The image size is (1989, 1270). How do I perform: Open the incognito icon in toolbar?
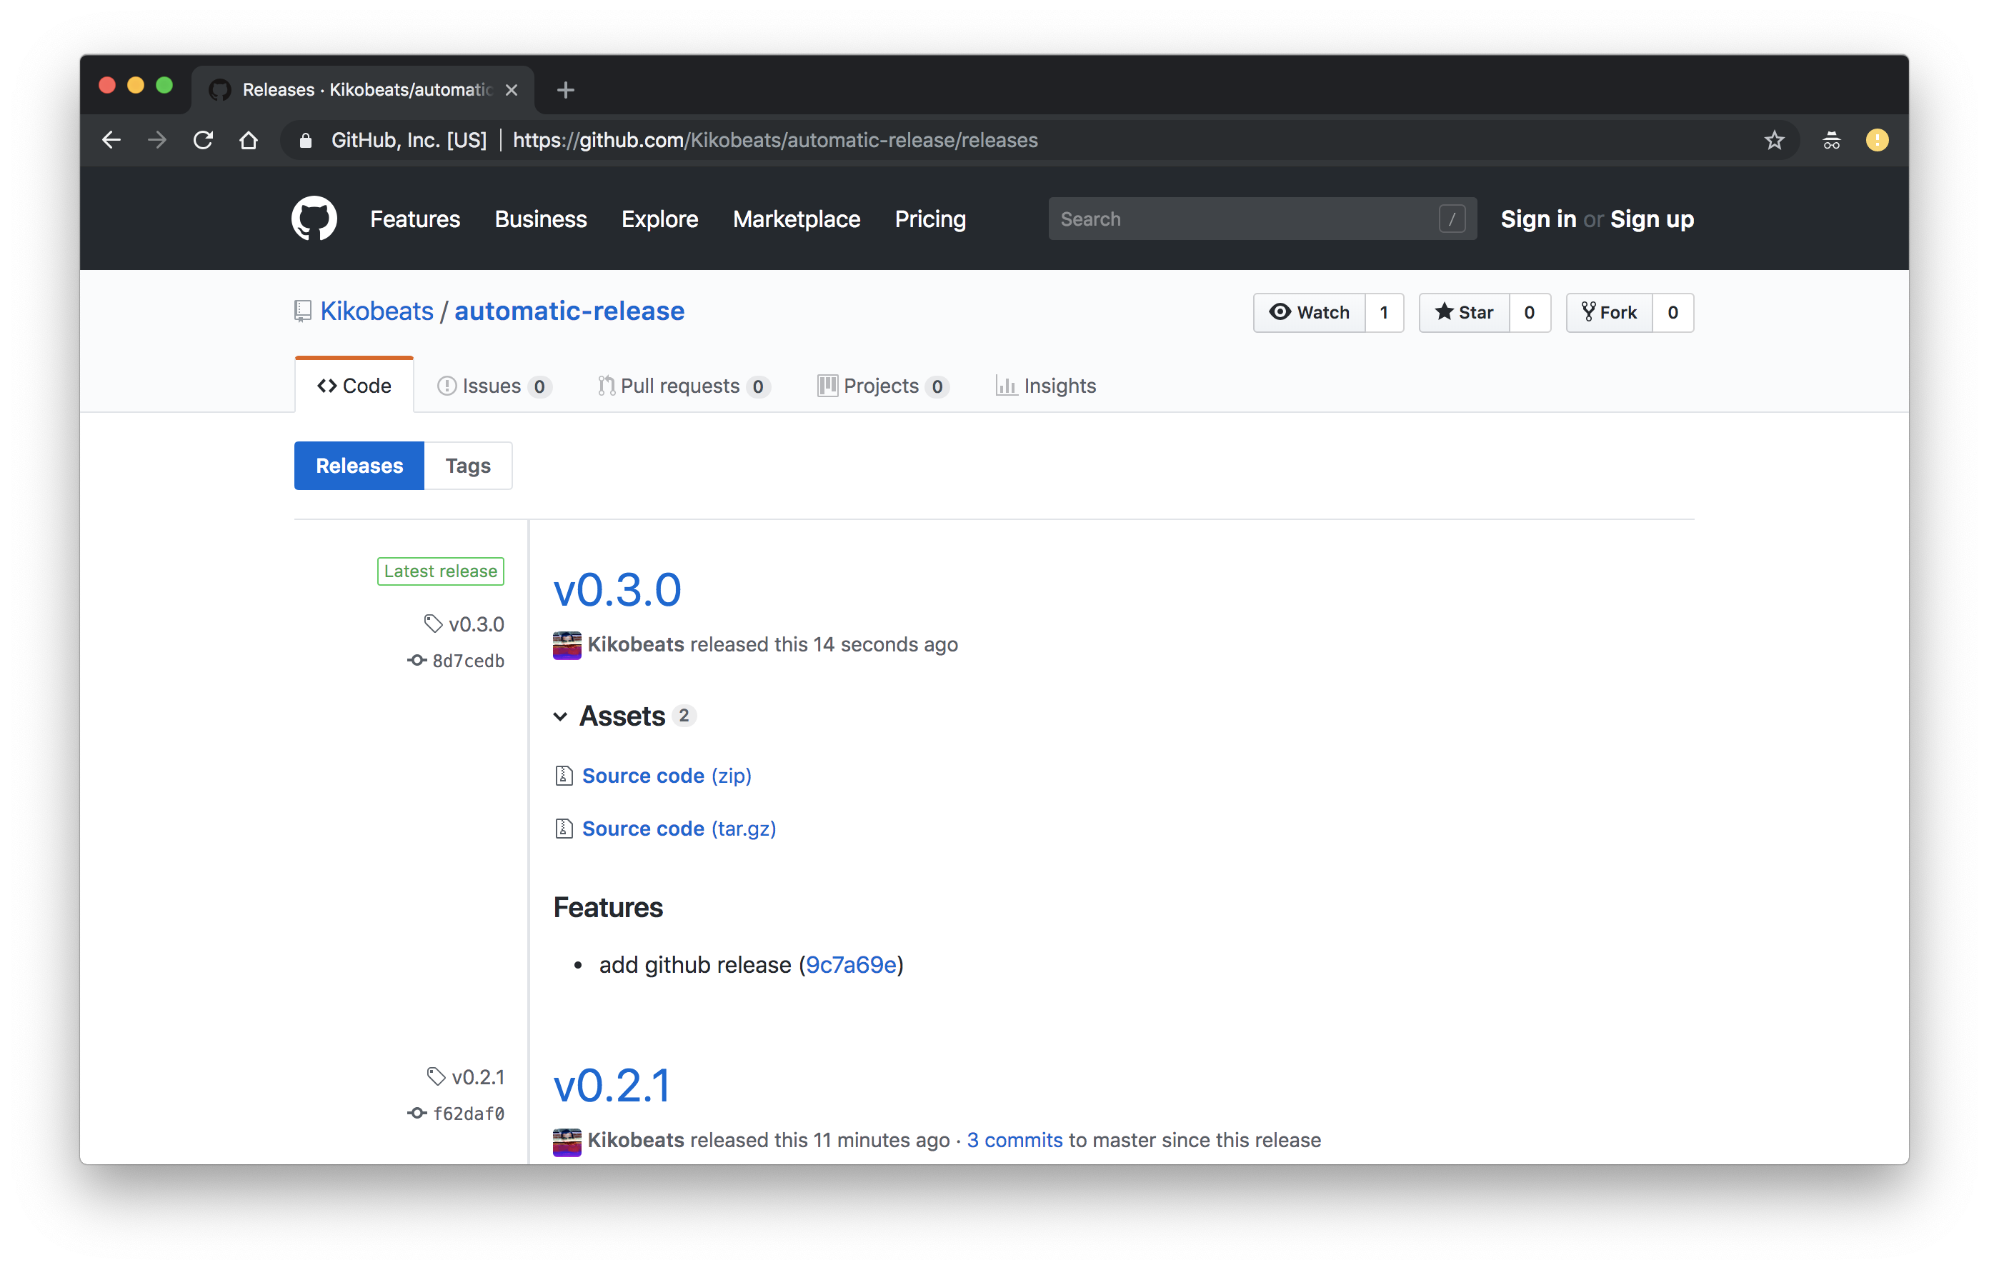[1831, 141]
